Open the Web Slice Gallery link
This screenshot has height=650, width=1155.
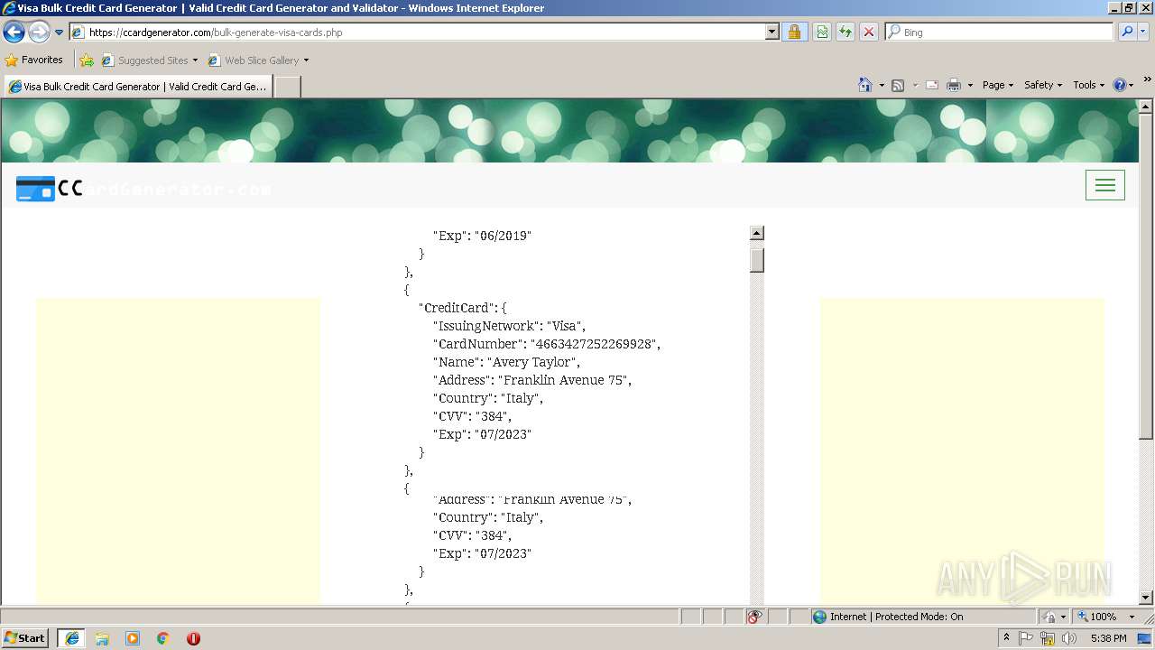click(258, 60)
